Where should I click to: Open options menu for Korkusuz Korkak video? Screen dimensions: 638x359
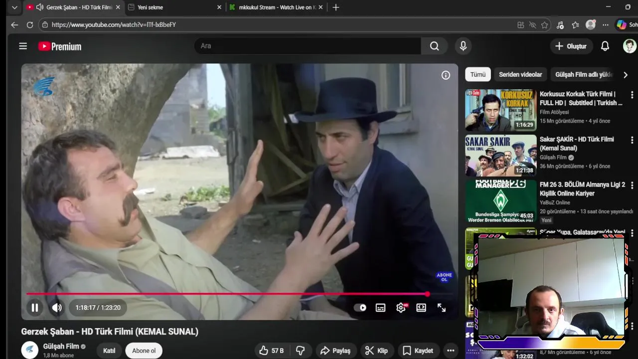click(x=632, y=95)
